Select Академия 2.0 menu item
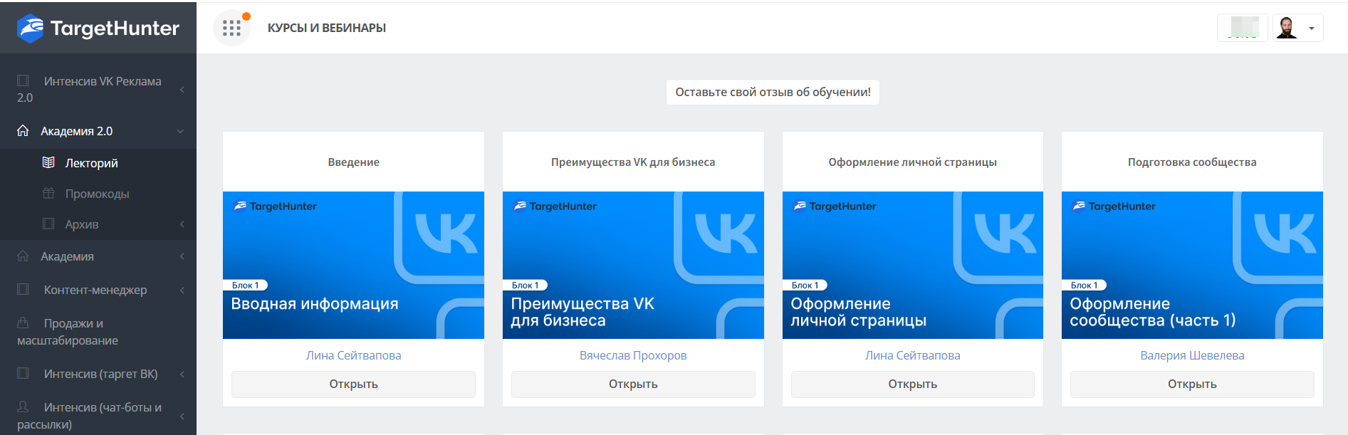Viewport: 1348px width, 435px height. (x=98, y=131)
